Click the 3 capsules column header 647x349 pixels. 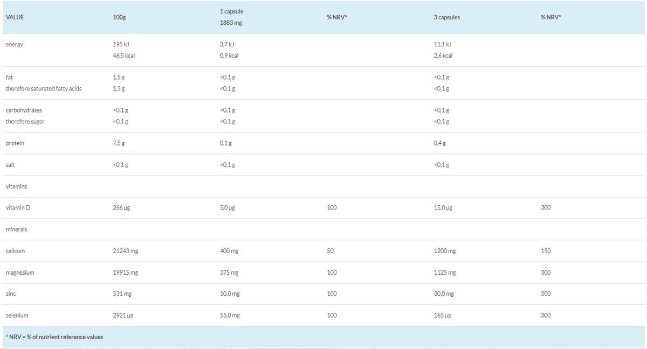[446, 17]
